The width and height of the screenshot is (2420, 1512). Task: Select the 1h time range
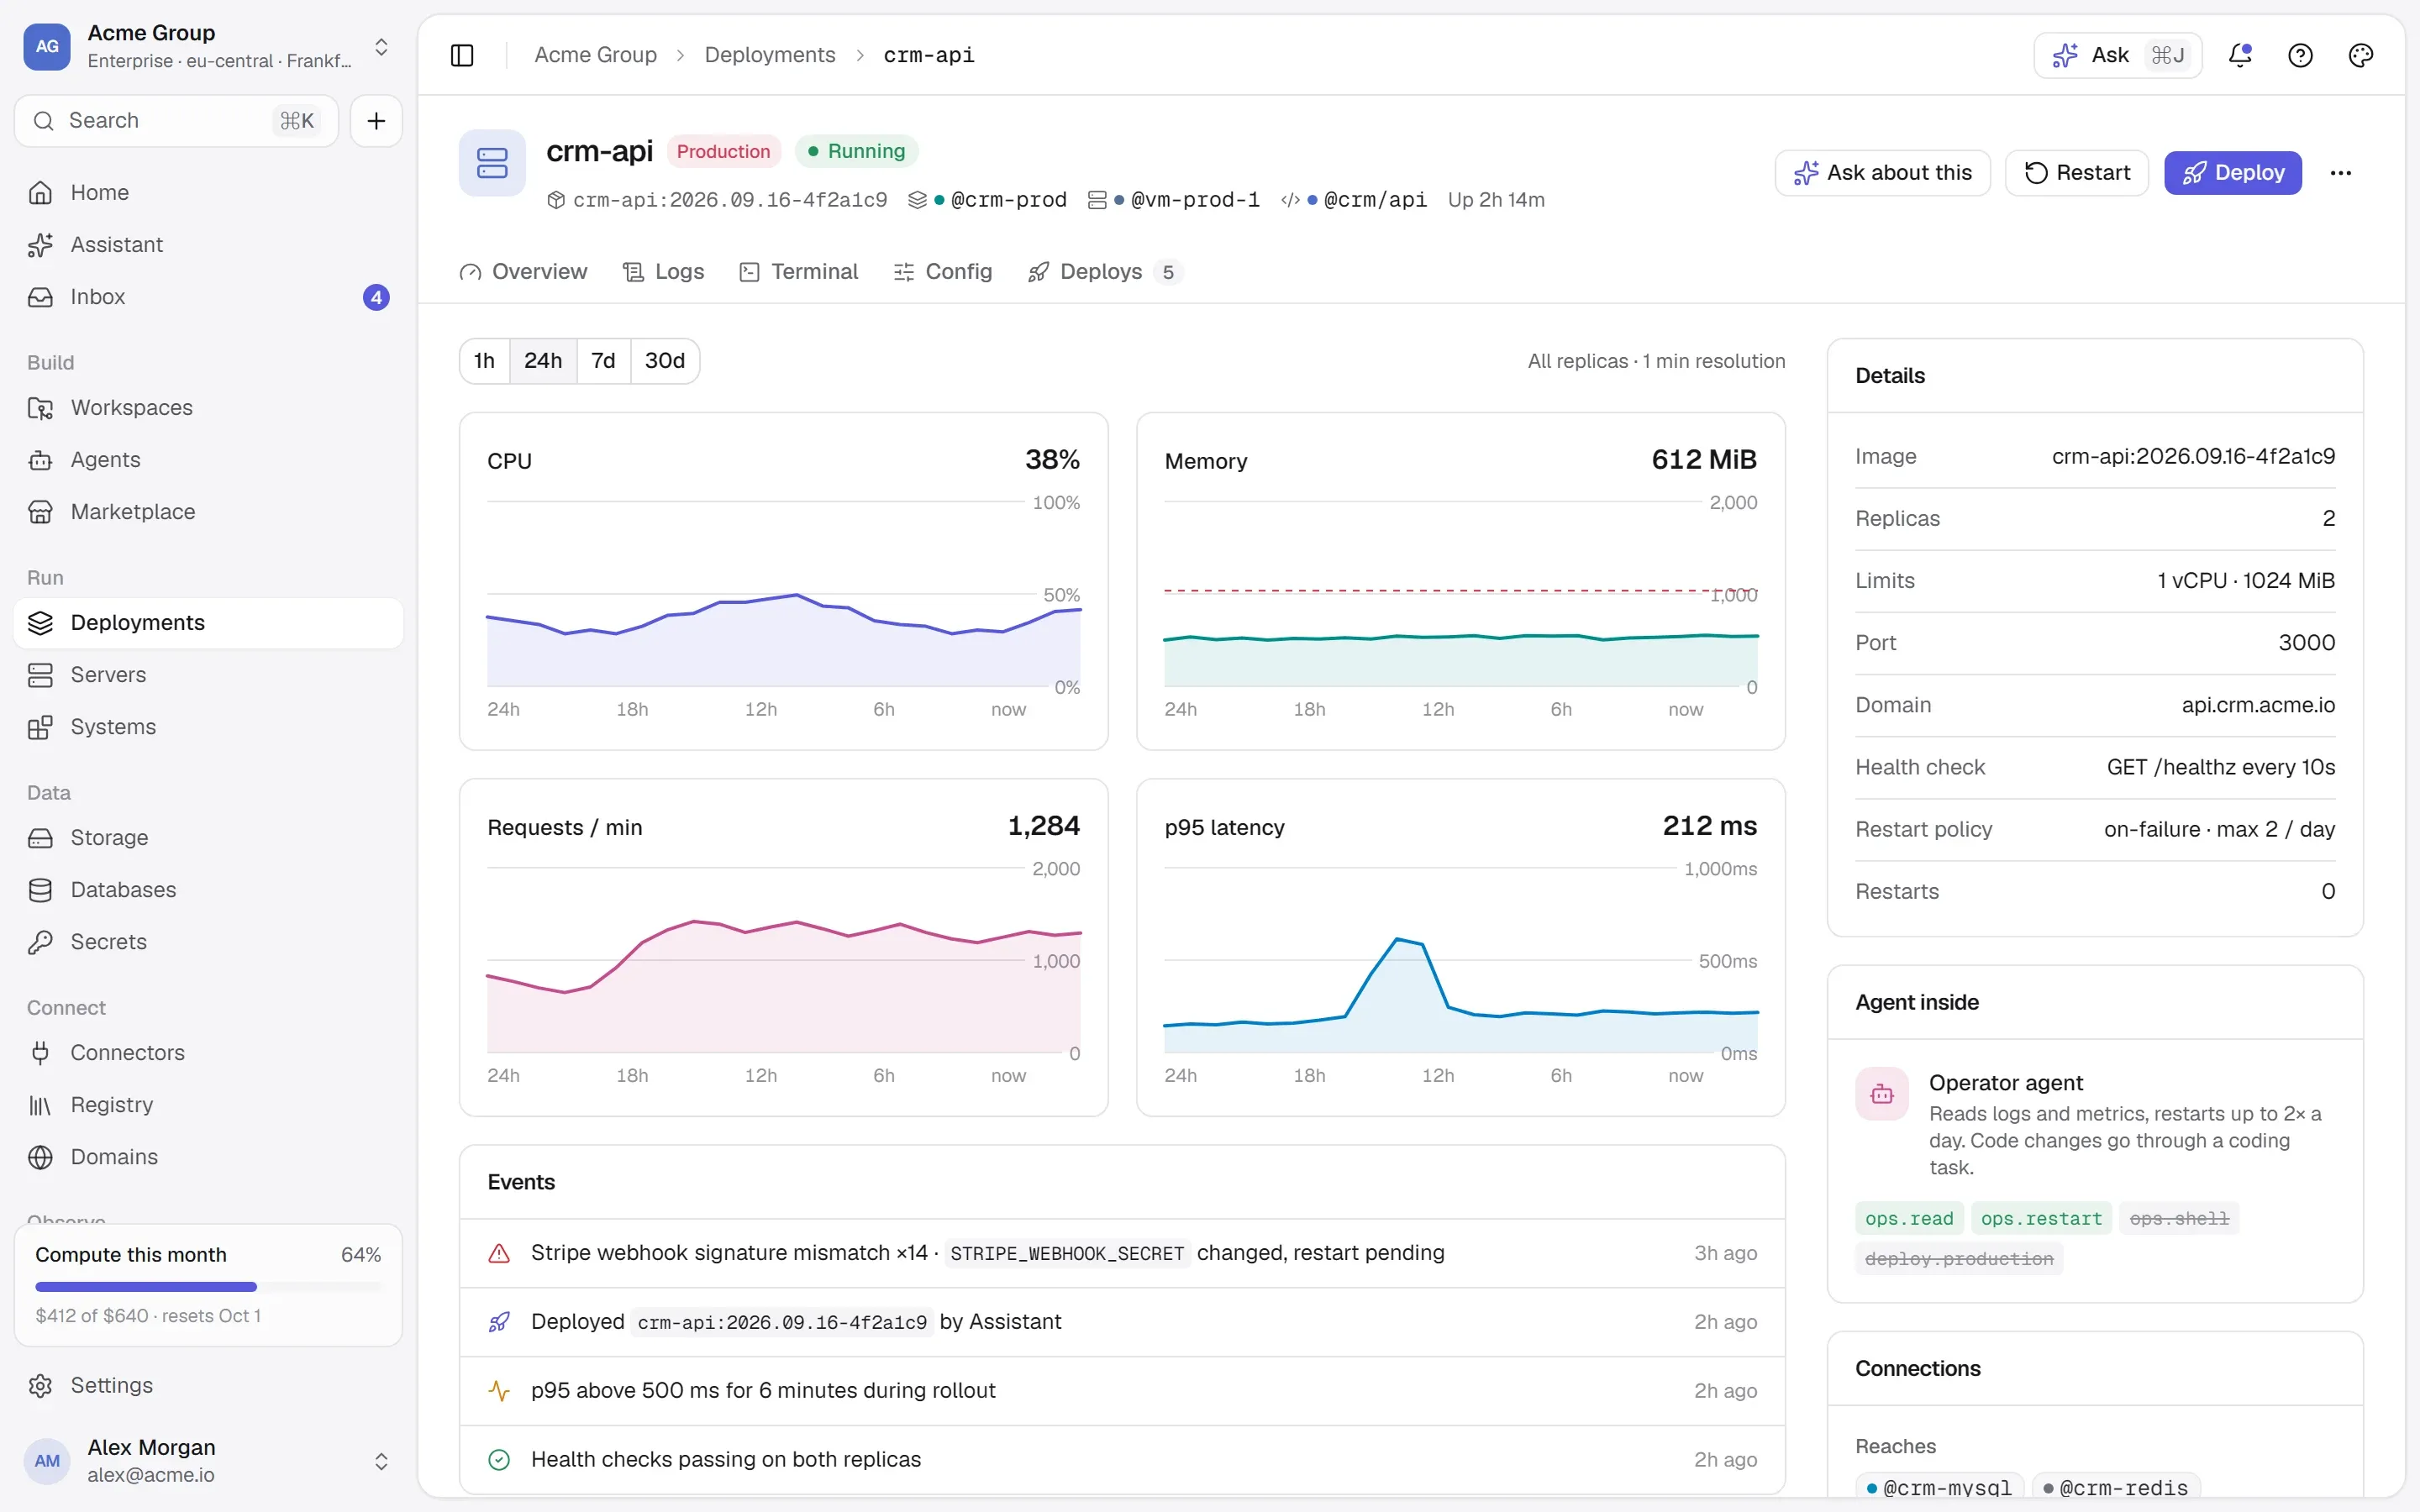click(484, 361)
